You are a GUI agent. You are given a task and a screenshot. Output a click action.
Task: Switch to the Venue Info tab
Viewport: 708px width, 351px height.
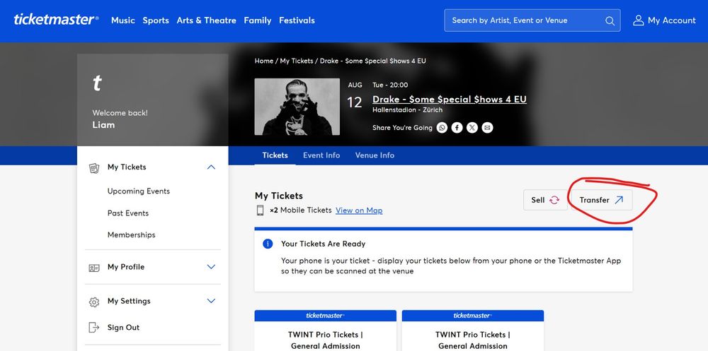(375, 155)
